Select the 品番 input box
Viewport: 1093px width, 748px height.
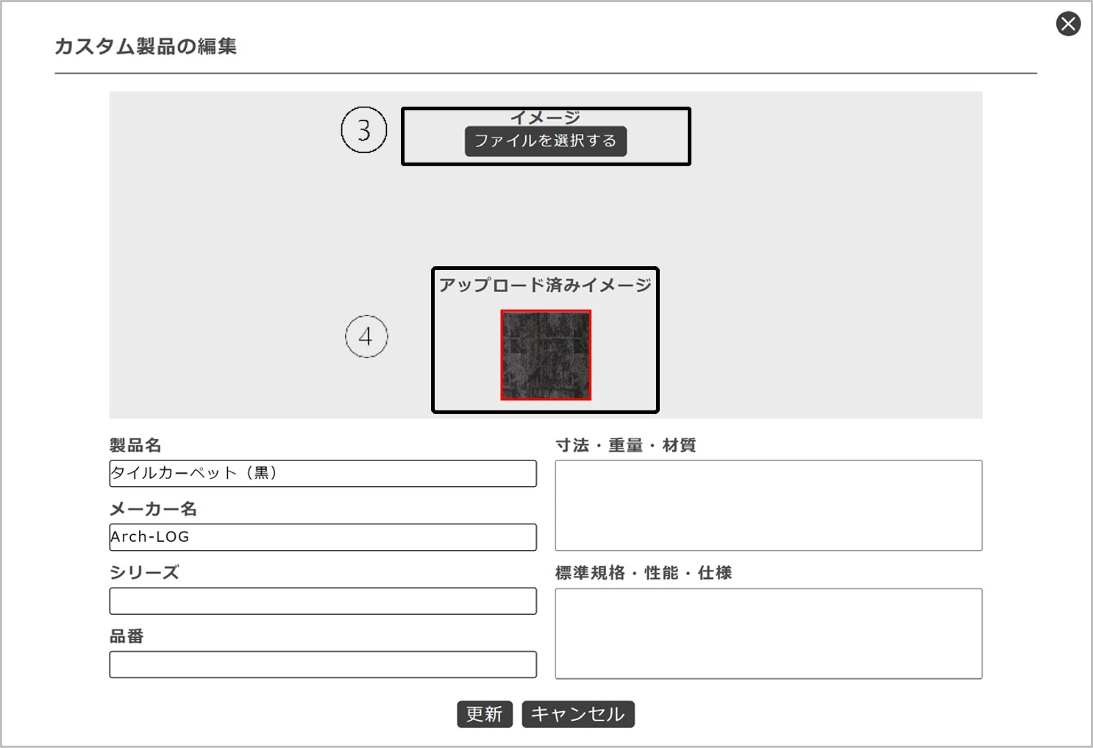tap(323, 664)
